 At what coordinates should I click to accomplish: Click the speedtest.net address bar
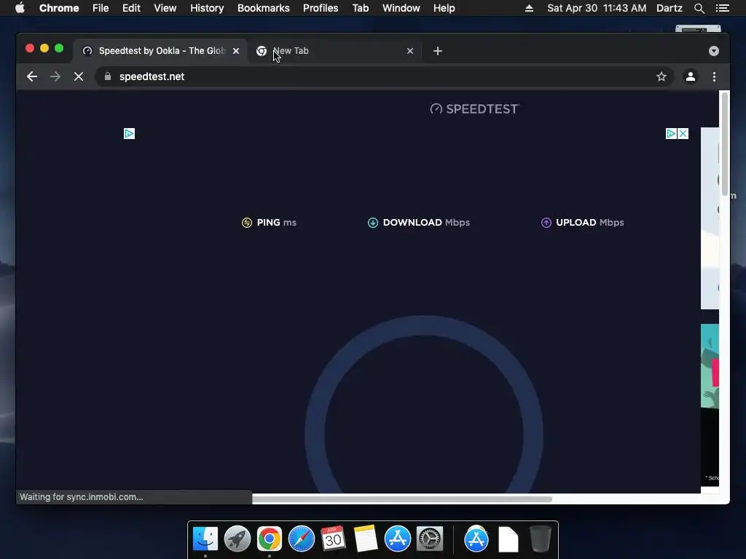click(383, 76)
